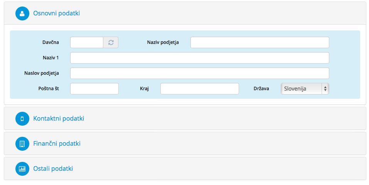
Task: Select the Poštna št input box
Action: [x=94, y=89]
